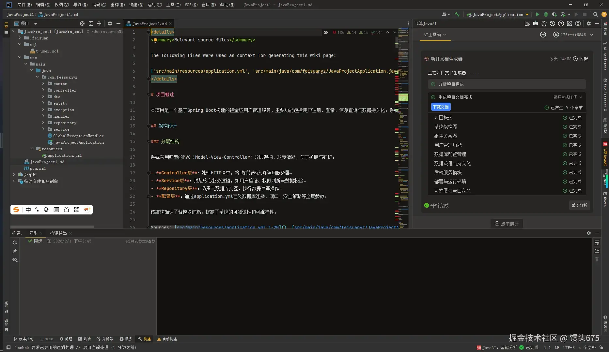609x352 pixels.
Task: Open chat history clock icon in 飞算JavaAI panel
Action: pos(552,23)
